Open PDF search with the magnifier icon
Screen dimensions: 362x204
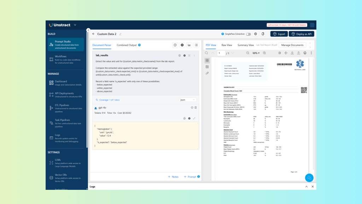pos(206,52)
